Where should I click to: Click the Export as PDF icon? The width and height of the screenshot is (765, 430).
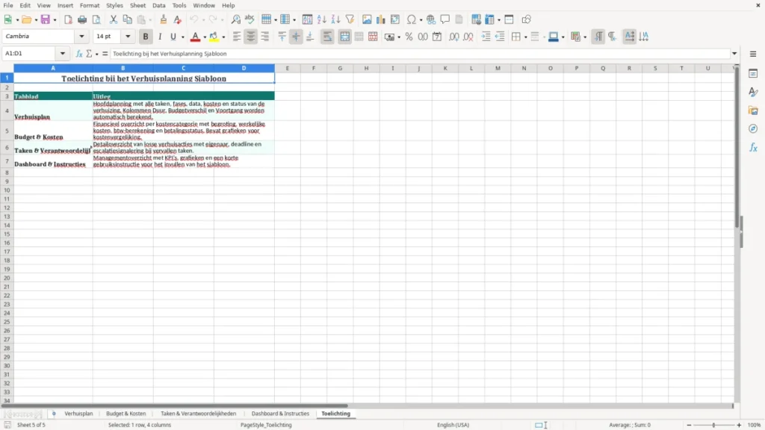(x=68, y=19)
